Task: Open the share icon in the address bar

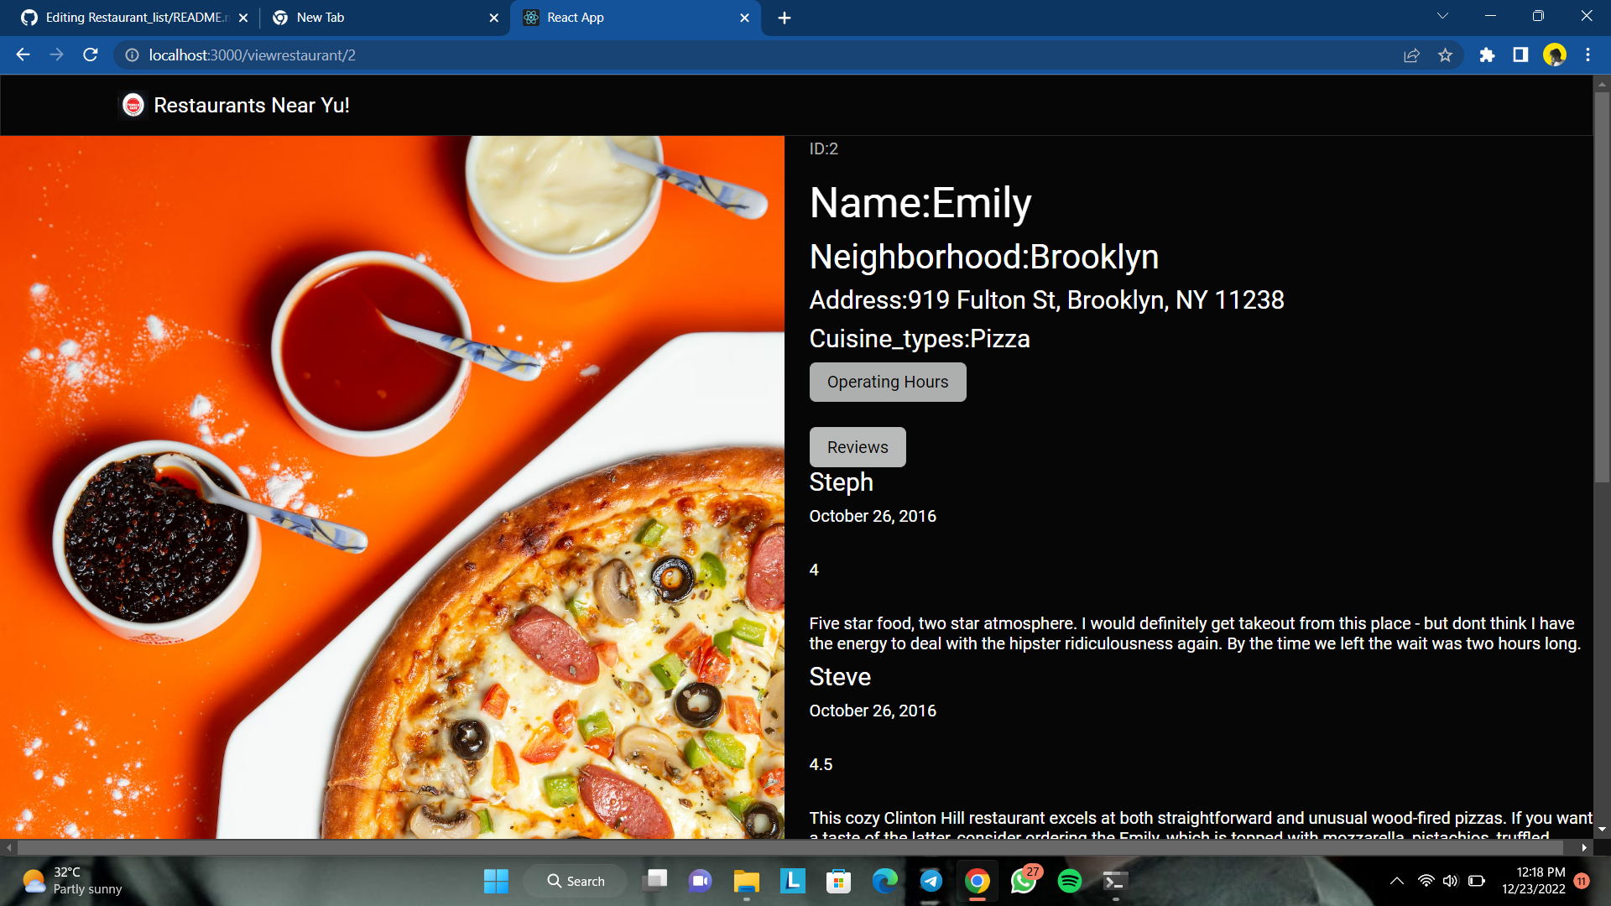Action: (1412, 55)
